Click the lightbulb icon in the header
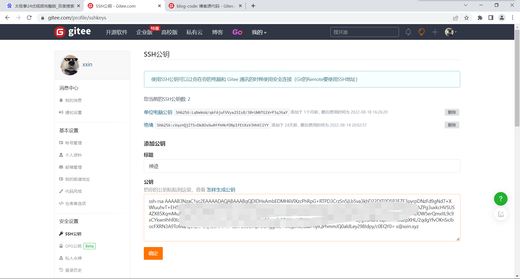This screenshot has width=520, height=279. click(x=421, y=32)
